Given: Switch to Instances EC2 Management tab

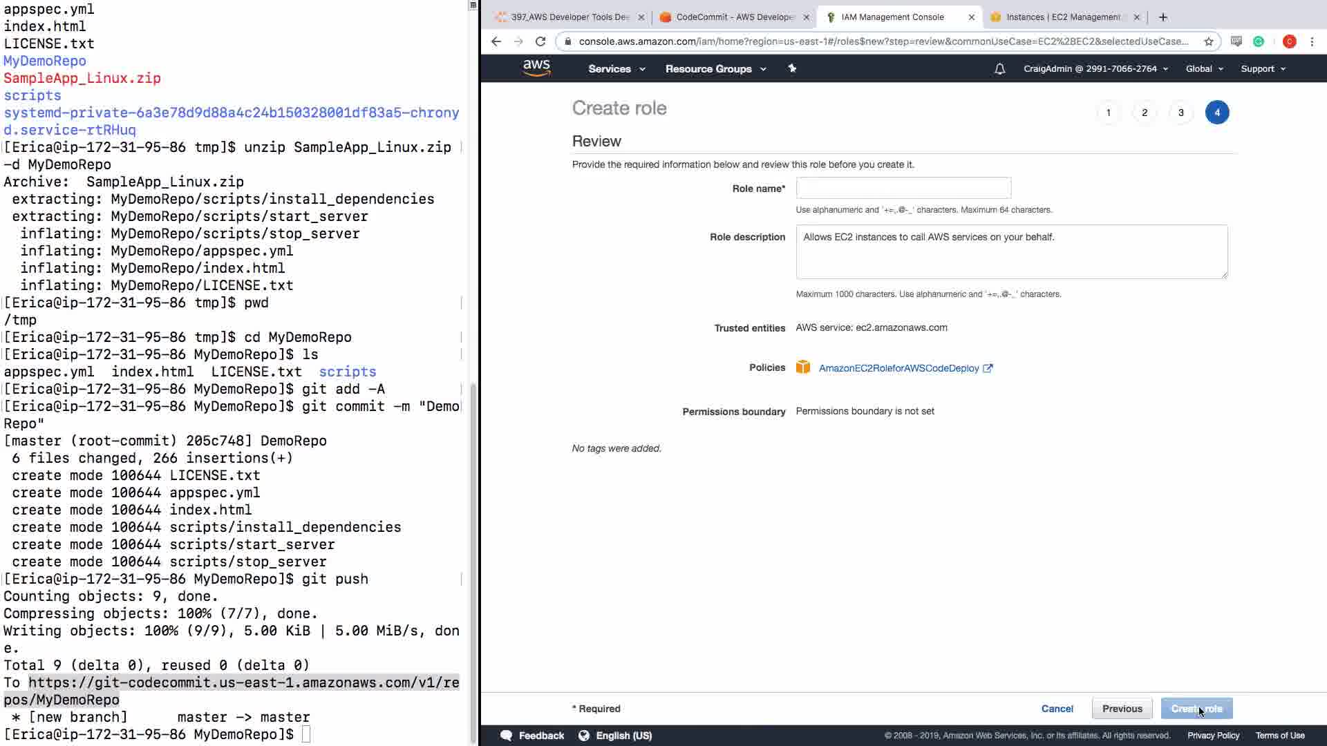Looking at the screenshot, I should coord(1062,17).
